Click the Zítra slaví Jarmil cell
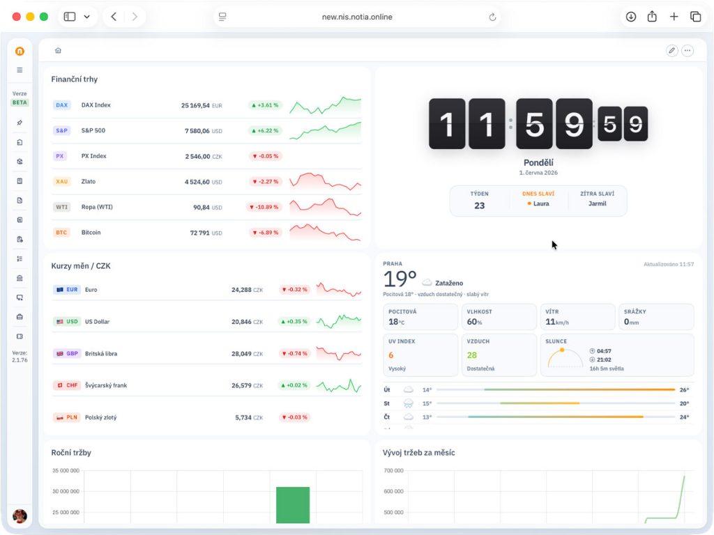 (x=597, y=201)
